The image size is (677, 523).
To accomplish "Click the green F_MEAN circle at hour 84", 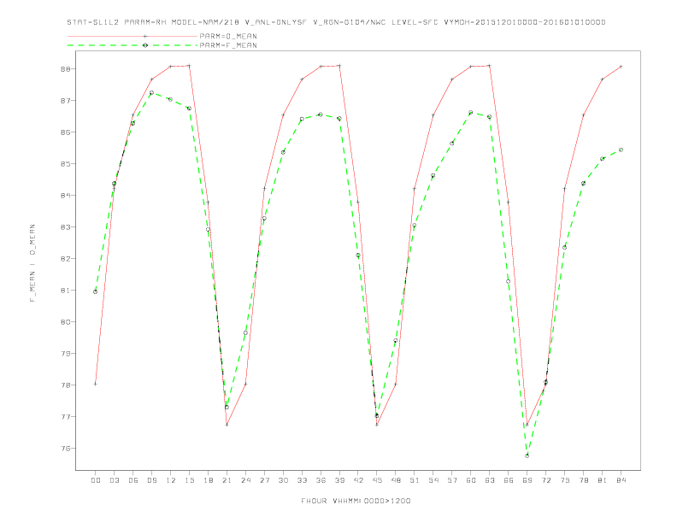I will coord(621,150).
